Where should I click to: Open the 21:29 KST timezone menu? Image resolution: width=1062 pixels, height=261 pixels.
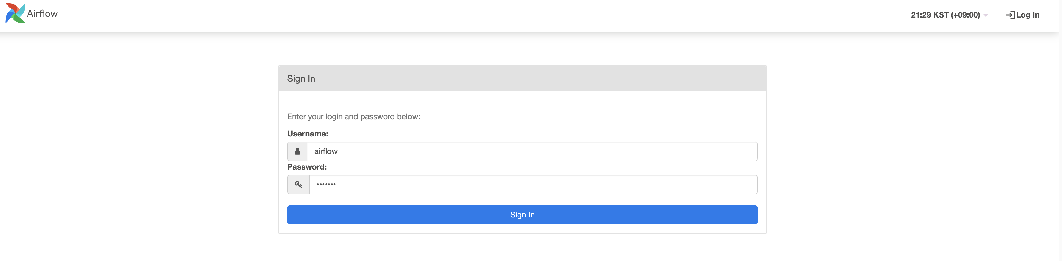point(945,15)
